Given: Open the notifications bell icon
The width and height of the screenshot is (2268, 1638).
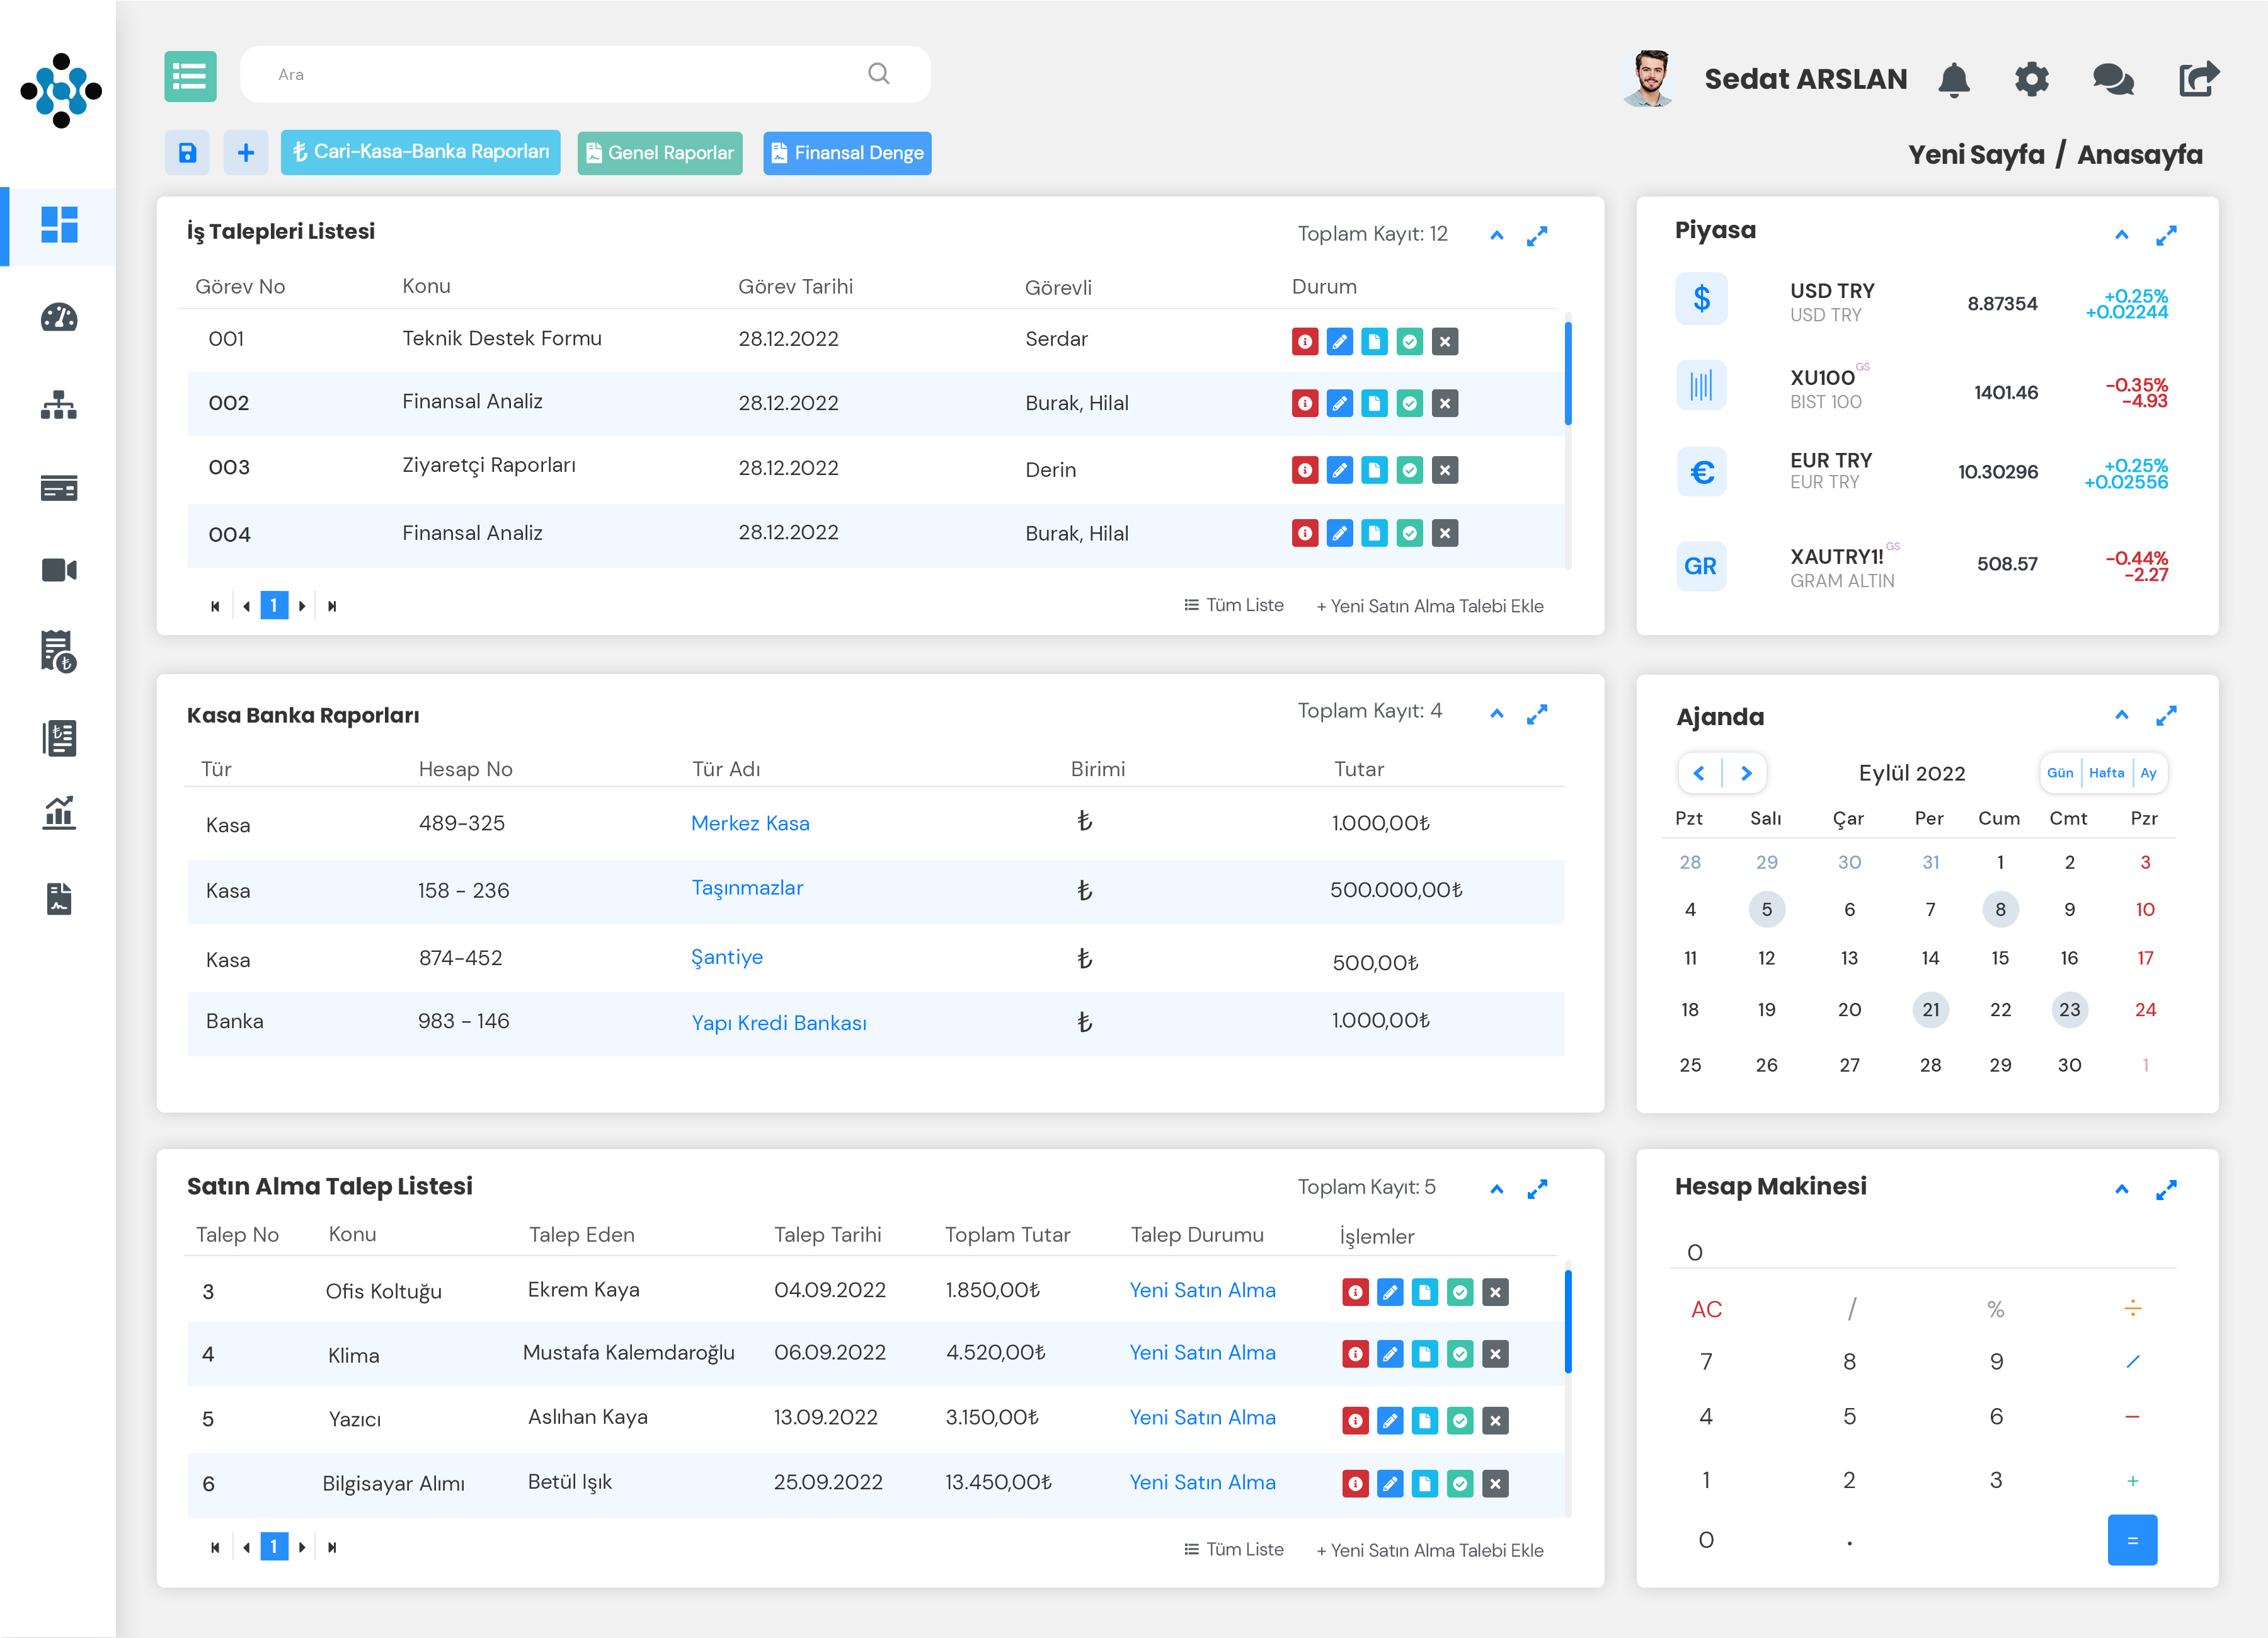Looking at the screenshot, I should coord(1953,79).
